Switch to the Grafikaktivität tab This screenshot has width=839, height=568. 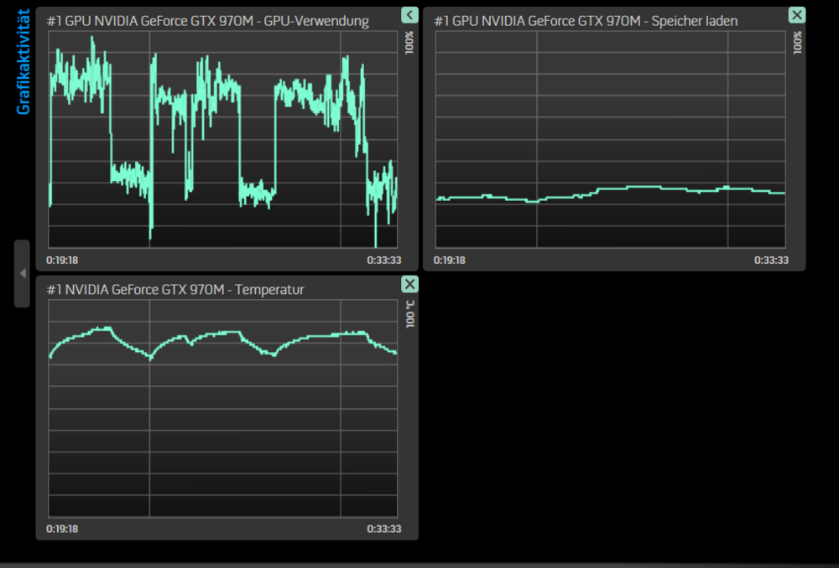[18, 54]
